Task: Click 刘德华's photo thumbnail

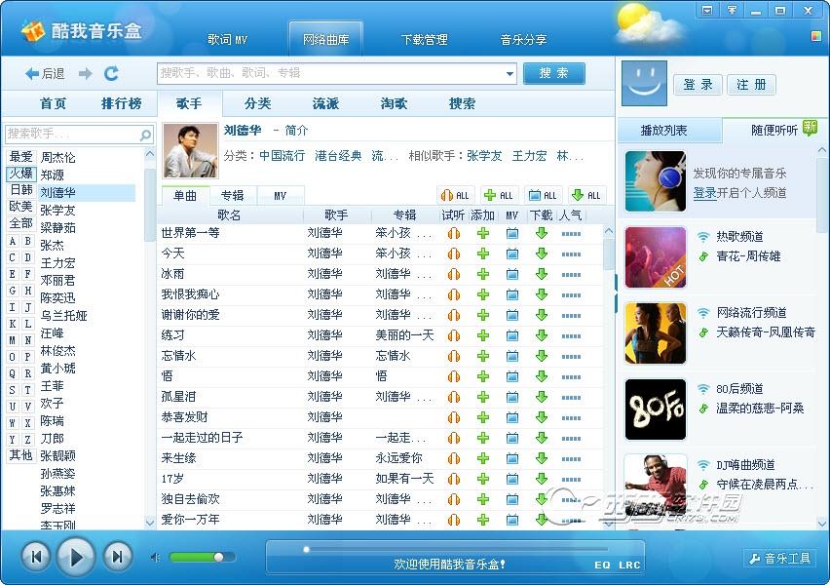Action: (191, 150)
